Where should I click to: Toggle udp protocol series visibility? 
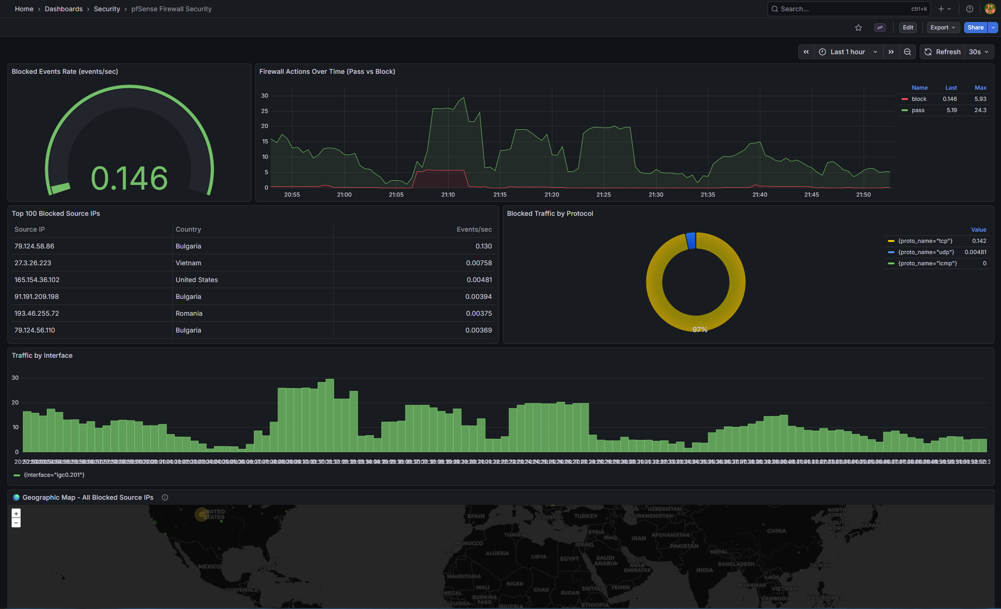coord(926,252)
